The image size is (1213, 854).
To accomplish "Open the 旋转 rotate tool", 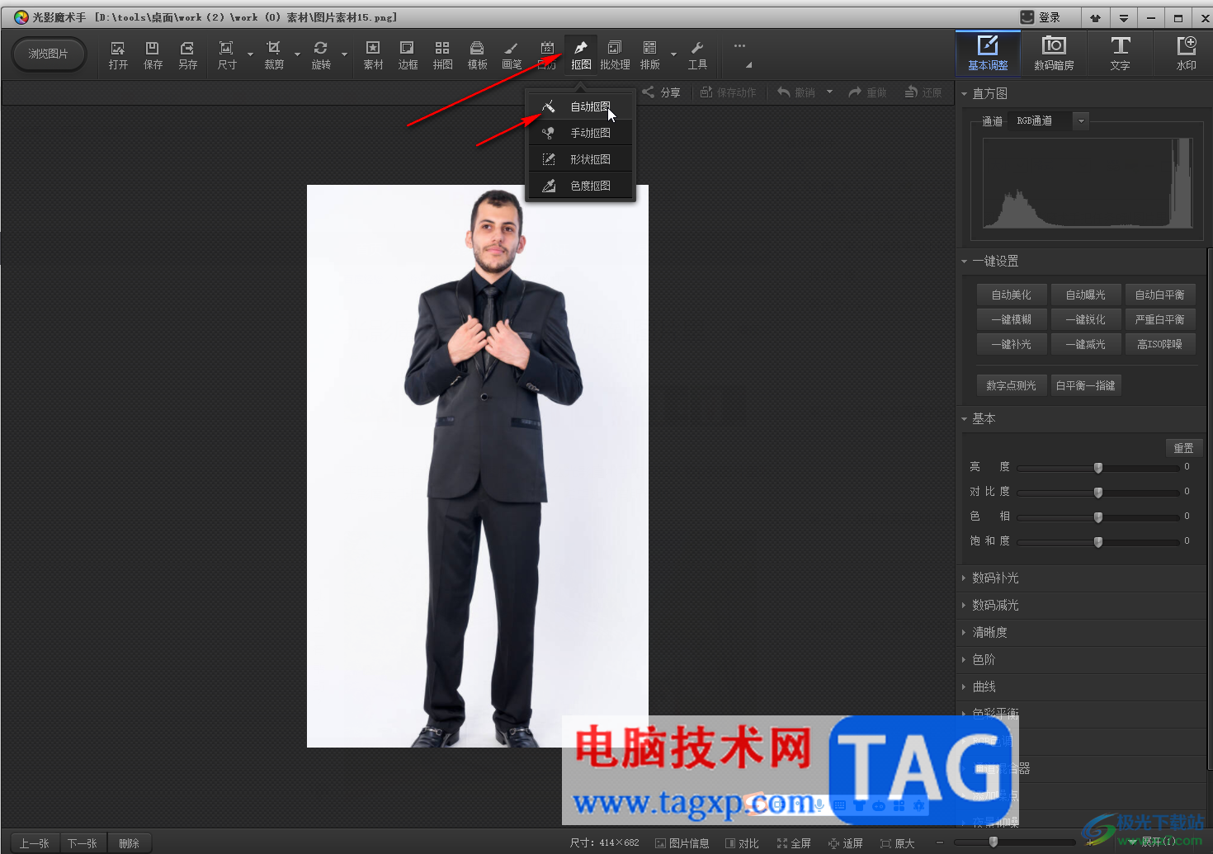I will point(321,55).
